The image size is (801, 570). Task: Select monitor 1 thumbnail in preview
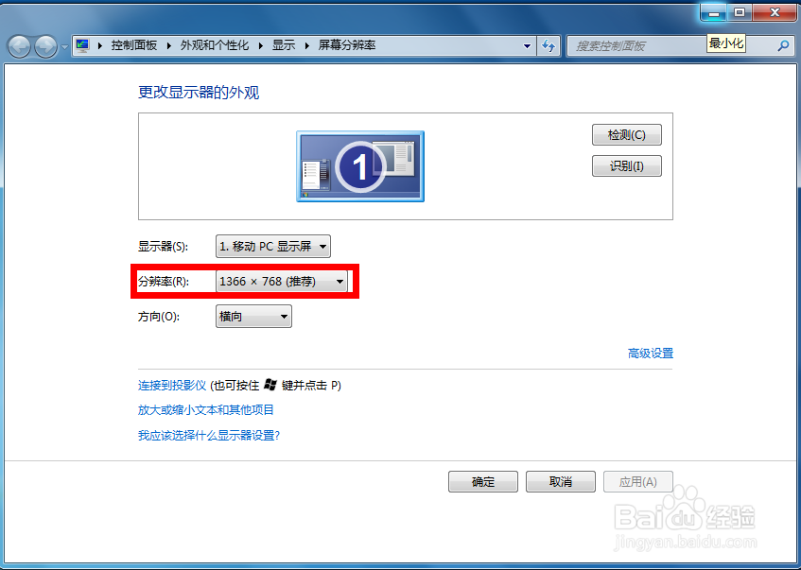[x=360, y=166]
